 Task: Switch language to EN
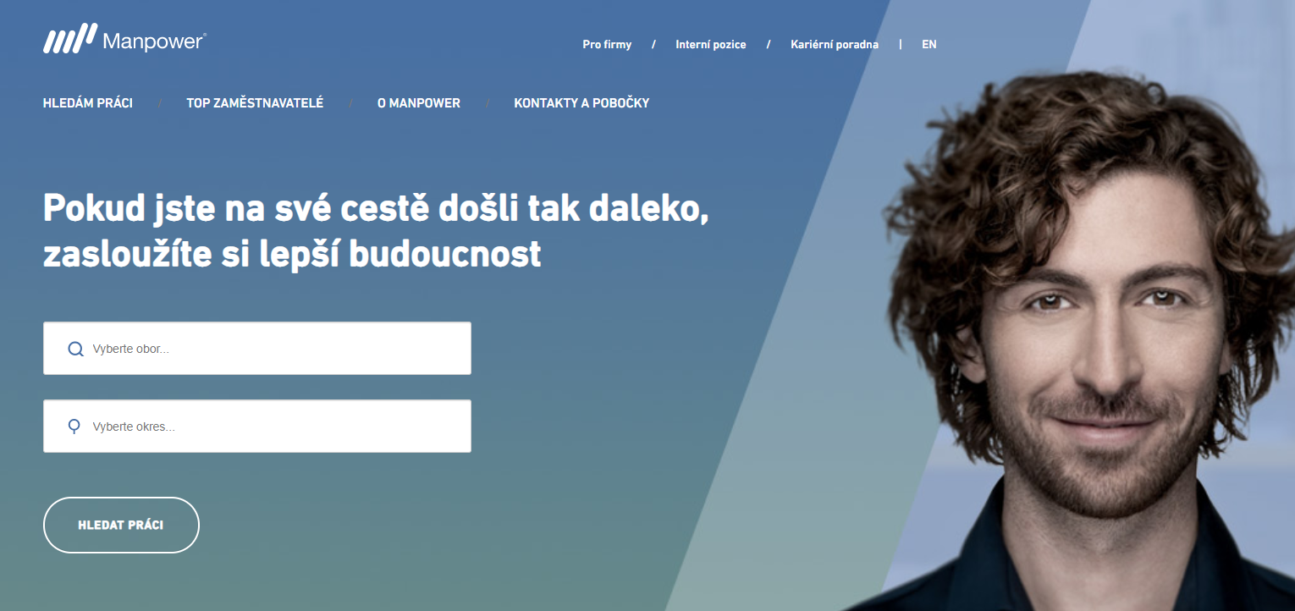click(929, 45)
